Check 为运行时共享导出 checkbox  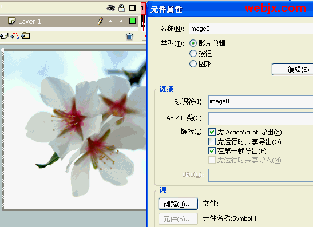[x=212, y=142]
